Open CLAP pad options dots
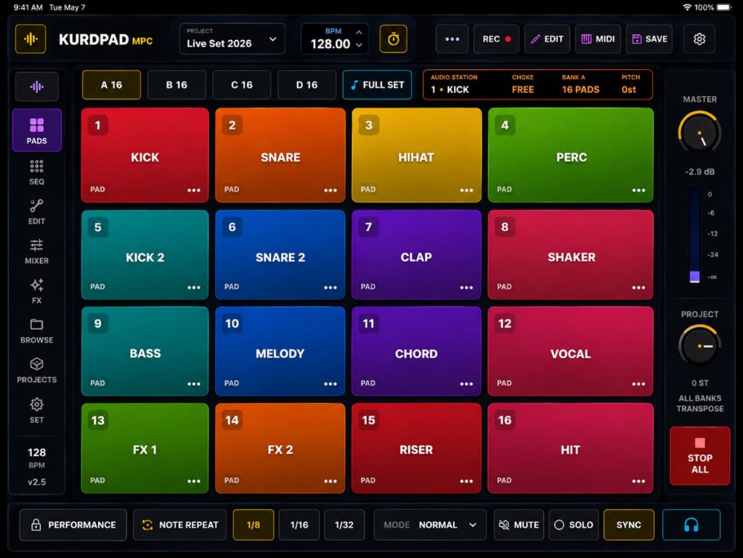This screenshot has width=743, height=558. [x=467, y=287]
